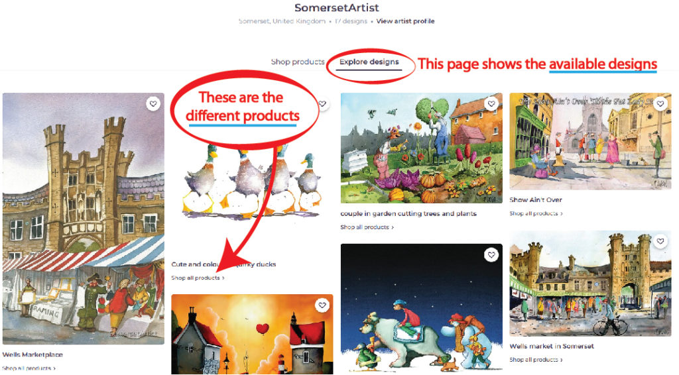Favorite the quirky ducks design heart icon

(322, 104)
